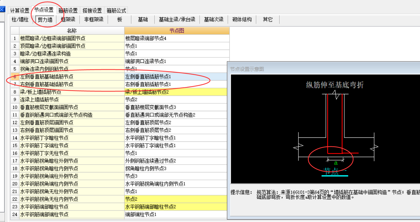Select row 垂直钢筋遇洞口或端部无节点构造
Screen dimensions: 420x222
(x=72, y=115)
